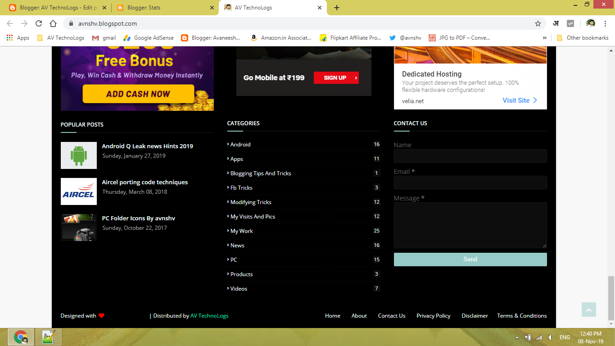Open the Chrome three-dot menu
This screenshot has height=346, width=615.
click(x=606, y=23)
